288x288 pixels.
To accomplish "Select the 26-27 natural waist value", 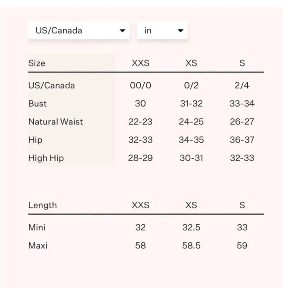I will [242, 122].
